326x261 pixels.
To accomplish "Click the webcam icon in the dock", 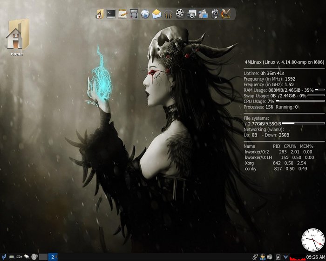I will (215, 14).
